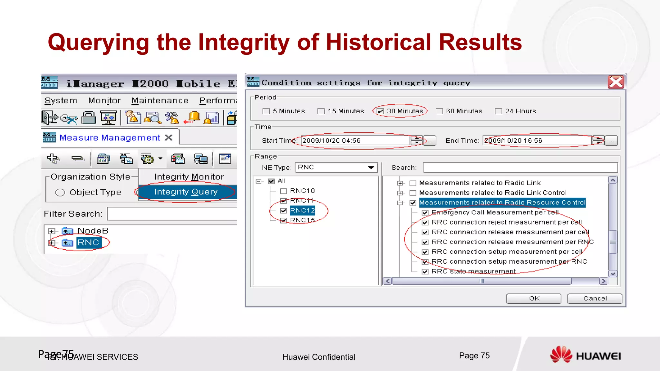Viewport: 660px width, 371px height.
Task: Check the RNC10 checkbox
Action: pos(284,191)
